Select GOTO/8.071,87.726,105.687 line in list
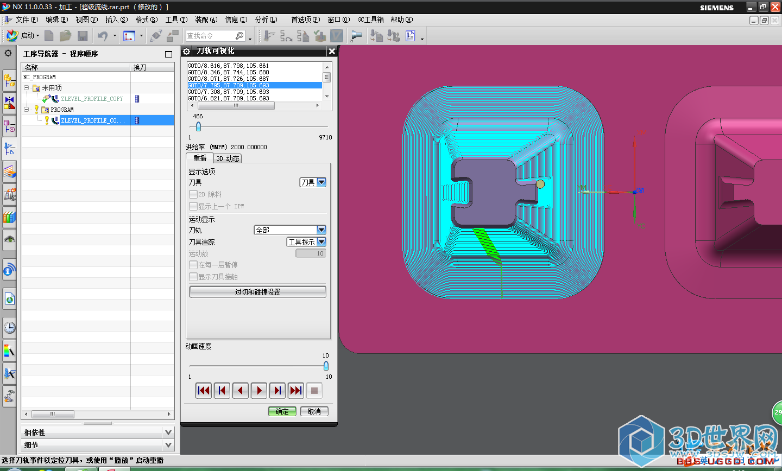Screen dimensions: 782x471 [x=255, y=79]
